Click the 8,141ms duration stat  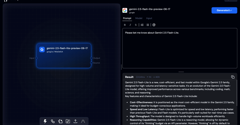tap(140, 77)
